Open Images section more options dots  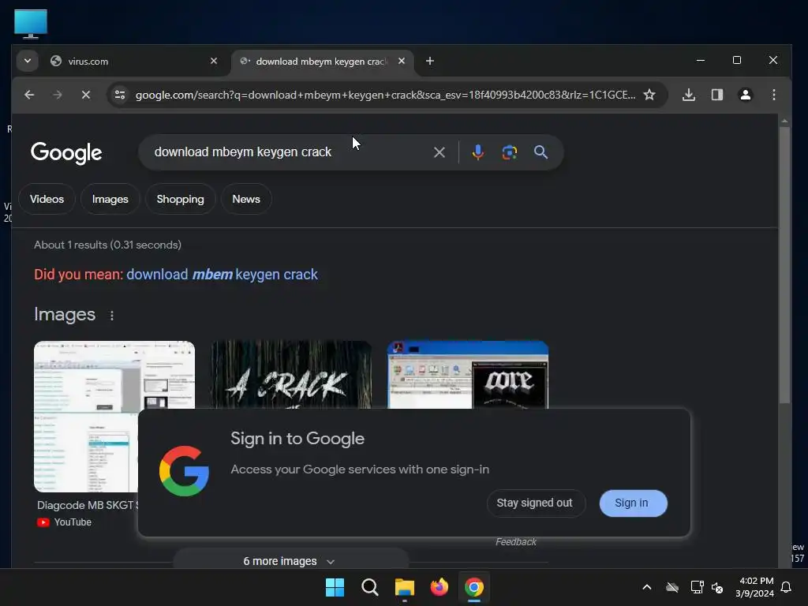[112, 316]
